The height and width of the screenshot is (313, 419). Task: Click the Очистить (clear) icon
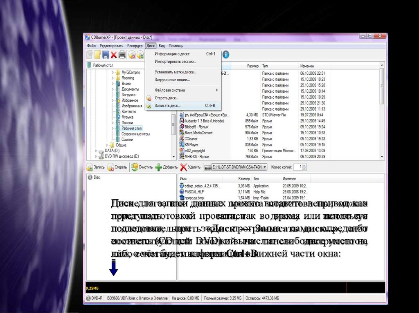point(135,167)
